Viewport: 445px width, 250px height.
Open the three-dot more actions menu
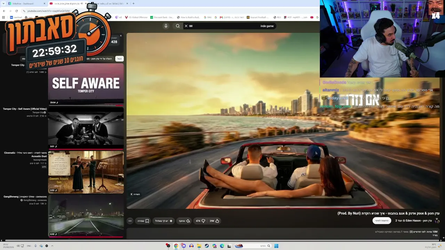click(130, 221)
